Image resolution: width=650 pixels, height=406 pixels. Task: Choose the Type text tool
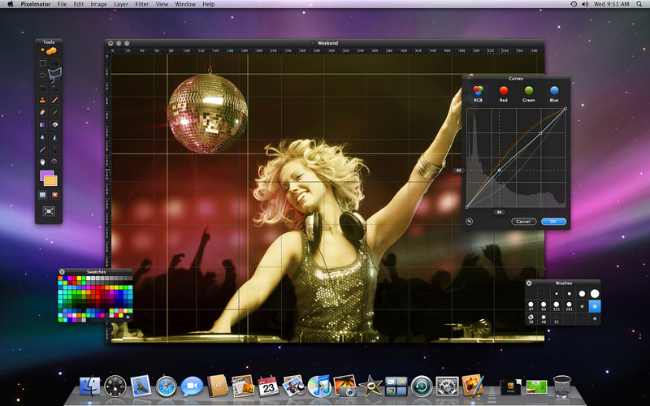pyautogui.click(x=55, y=149)
